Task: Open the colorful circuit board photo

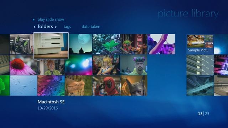Action: [51, 85]
